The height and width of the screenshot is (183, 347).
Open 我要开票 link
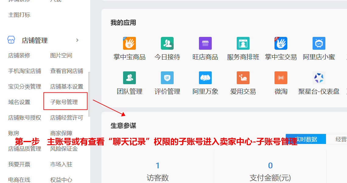point(19,164)
